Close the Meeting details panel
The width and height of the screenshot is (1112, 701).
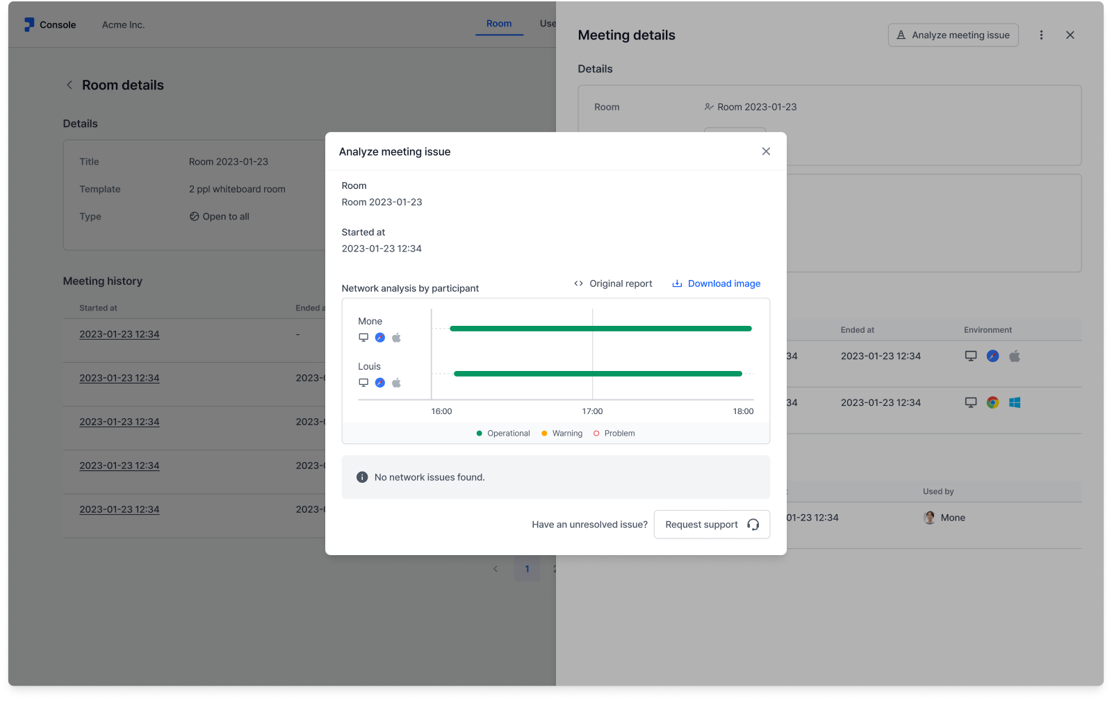click(x=1070, y=35)
